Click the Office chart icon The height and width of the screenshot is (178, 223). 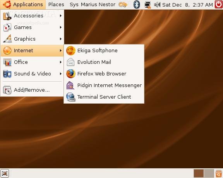point(7,62)
